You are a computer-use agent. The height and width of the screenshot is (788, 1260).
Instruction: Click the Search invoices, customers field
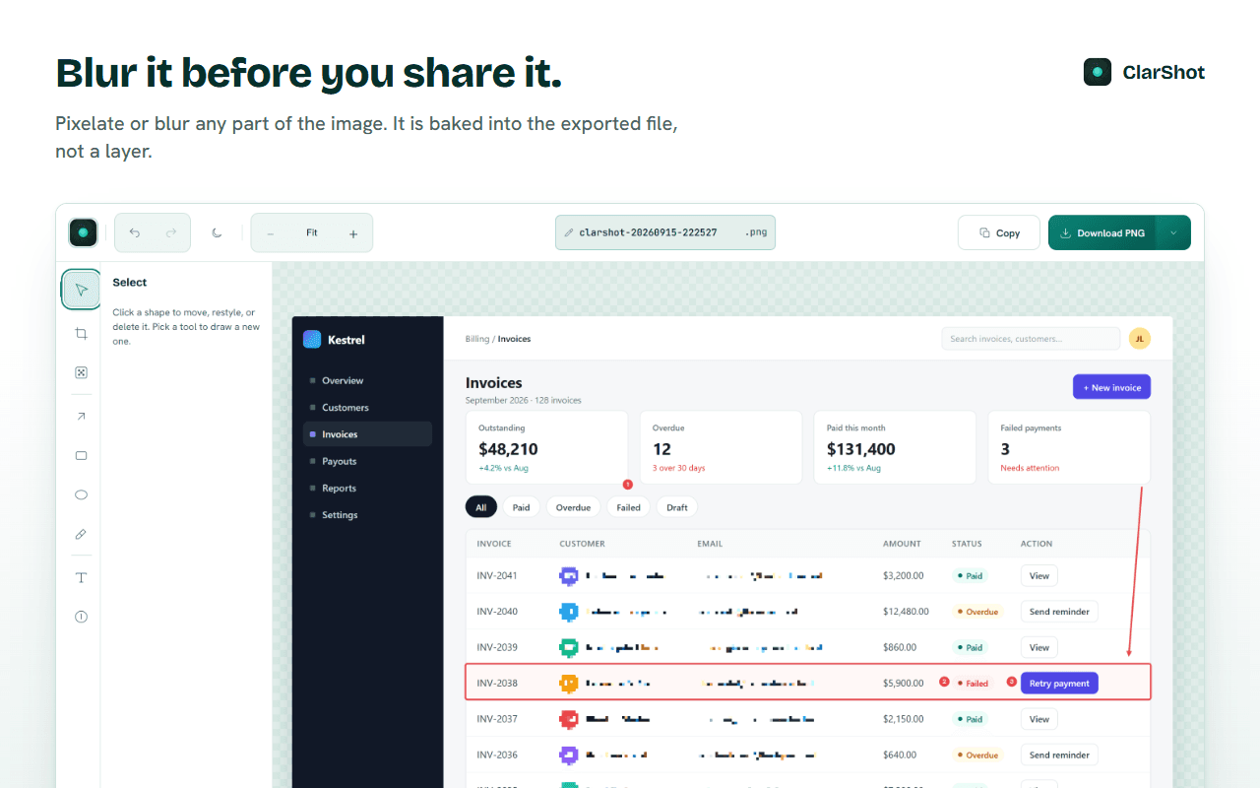[1031, 339]
